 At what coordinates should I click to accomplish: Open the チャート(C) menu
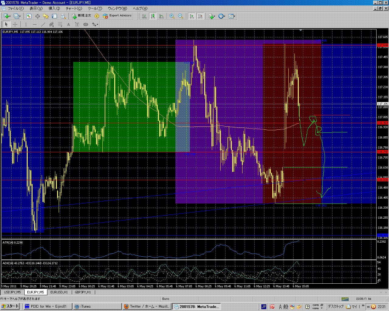[74, 9]
